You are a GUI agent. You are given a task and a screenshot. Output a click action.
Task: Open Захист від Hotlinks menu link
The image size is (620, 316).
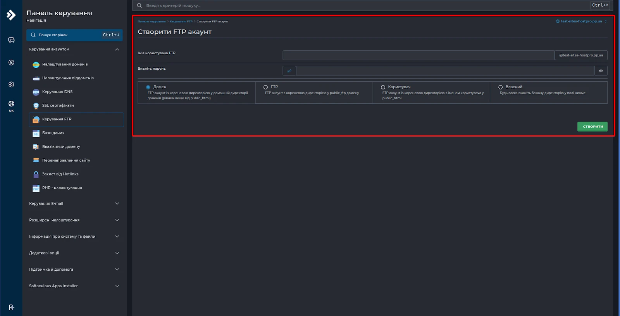click(60, 174)
